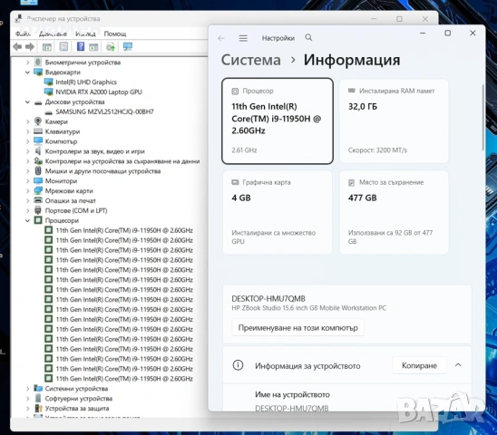Click scan for hardware changes monitor icon
The image size is (497, 435).
click(x=128, y=47)
